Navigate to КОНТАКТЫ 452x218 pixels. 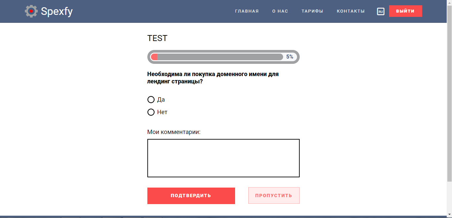point(351,11)
